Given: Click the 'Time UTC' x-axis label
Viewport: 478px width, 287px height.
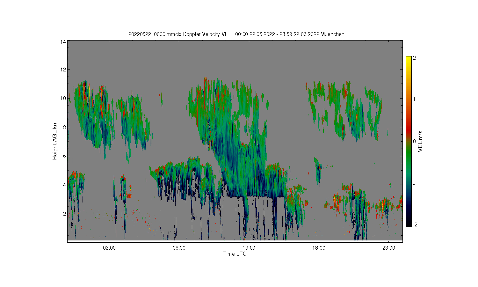Looking at the screenshot, I should click(x=235, y=254).
